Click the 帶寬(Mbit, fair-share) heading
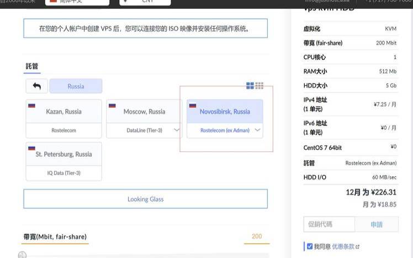This screenshot has height=258, width=413. [x=55, y=236]
